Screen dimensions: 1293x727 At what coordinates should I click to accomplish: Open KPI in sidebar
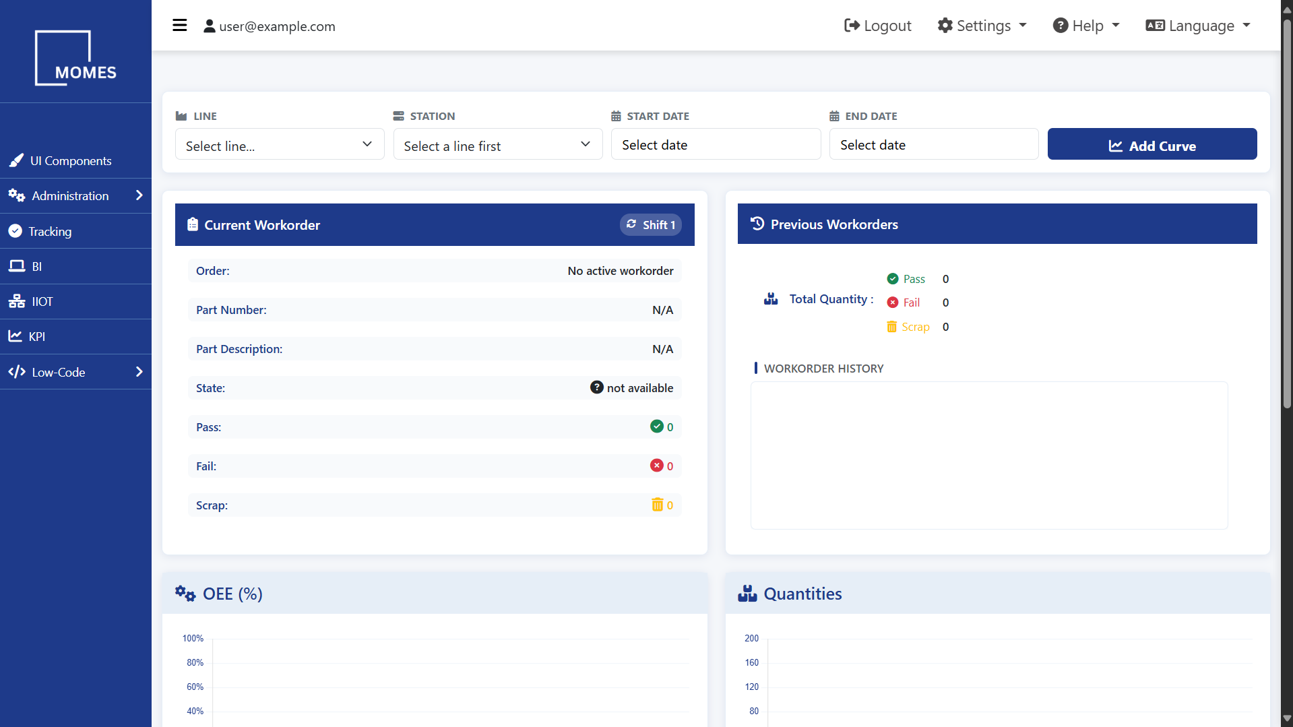tap(75, 336)
